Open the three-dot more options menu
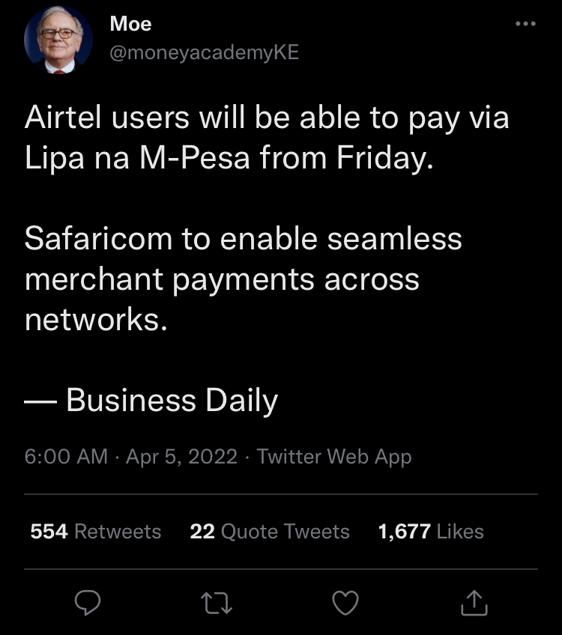This screenshot has width=562, height=635. (x=525, y=24)
